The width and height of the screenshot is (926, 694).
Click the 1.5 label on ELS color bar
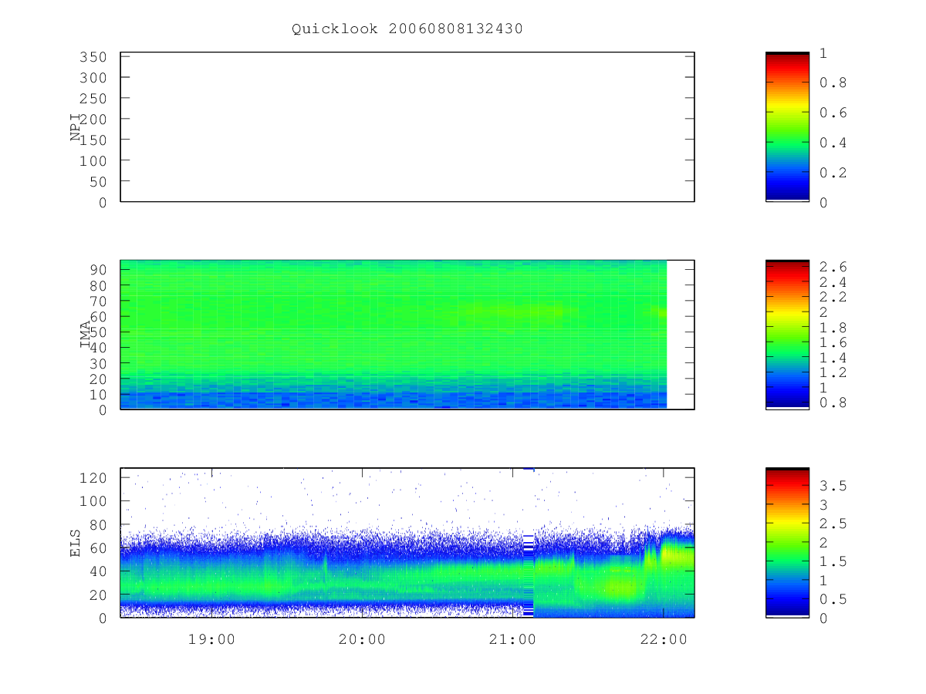click(x=833, y=561)
